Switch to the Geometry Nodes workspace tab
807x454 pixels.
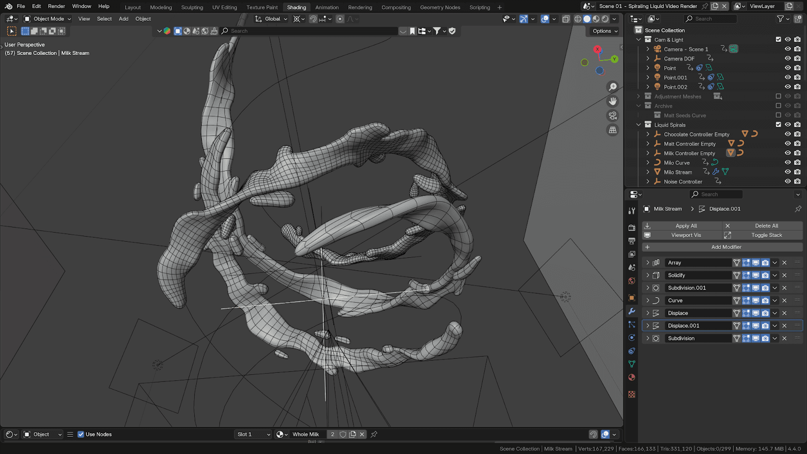440,7
